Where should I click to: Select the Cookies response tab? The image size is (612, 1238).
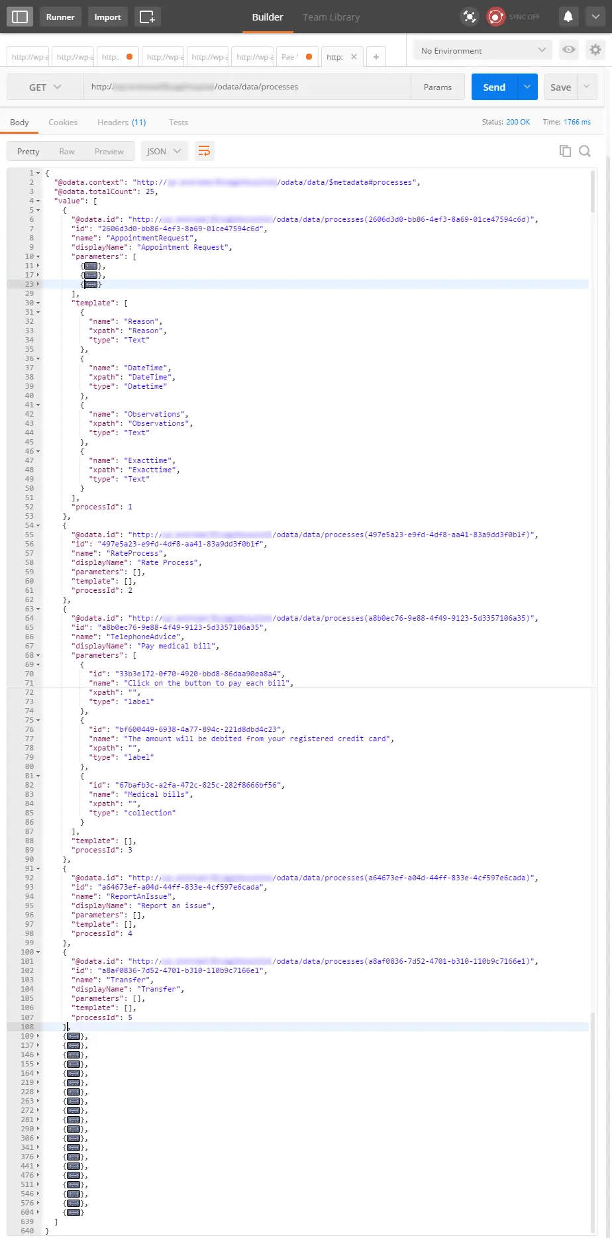pyautogui.click(x=63, y=123)
